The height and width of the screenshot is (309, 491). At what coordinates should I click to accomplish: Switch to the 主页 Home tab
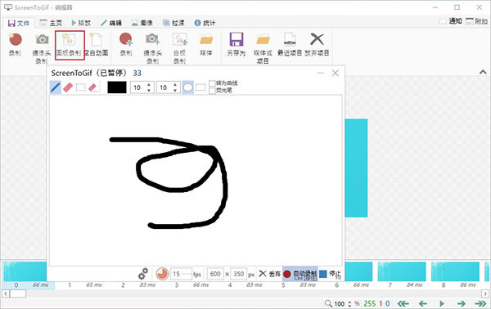[51, 23]
